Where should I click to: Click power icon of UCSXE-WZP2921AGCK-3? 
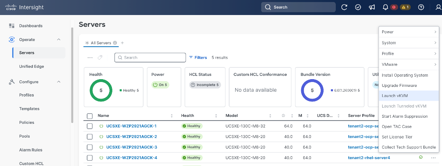(101, 147)
